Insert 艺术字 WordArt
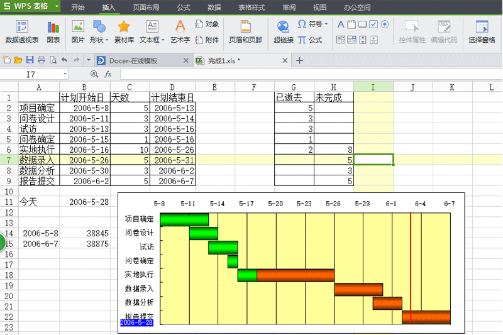Image resolution: width=503 pixels, height=335 pixels. tap(180, 31)
